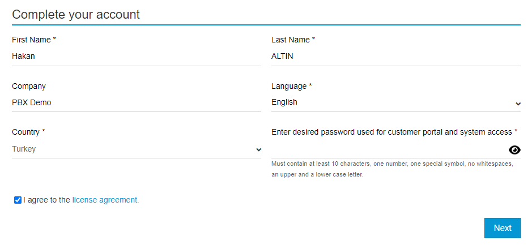Image resolution: width=532 pixels, height=245 pixels.
Task: Select the Company field with PBX Demo
Action: click(x=137, y=102)
